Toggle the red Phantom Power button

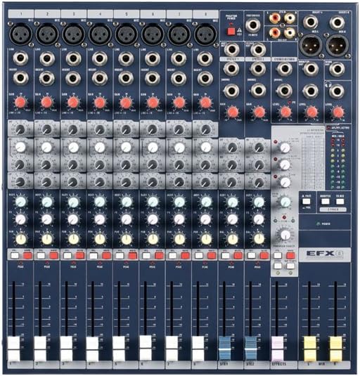tap(231, 32)
